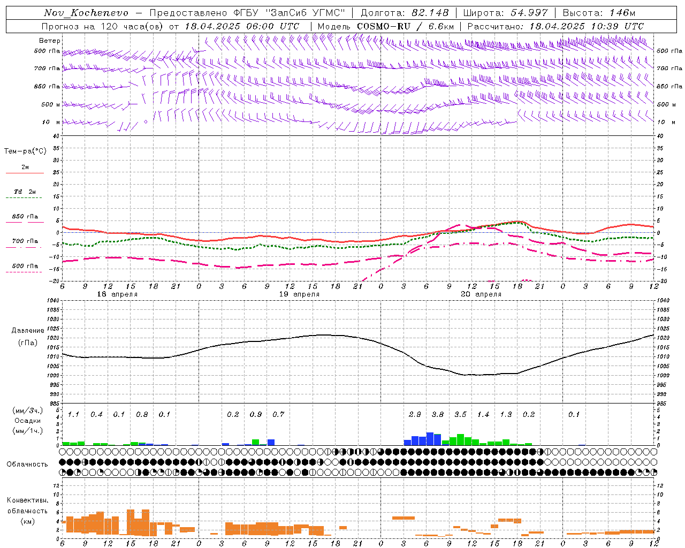685x548 pixels.
Task: Click the green dashed Td 2м legend line
Action: [x=24, y=197]
